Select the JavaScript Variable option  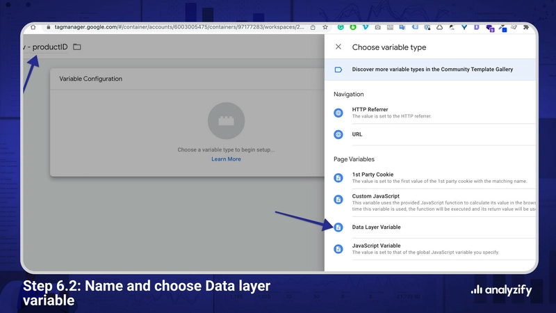coord(376,246)
